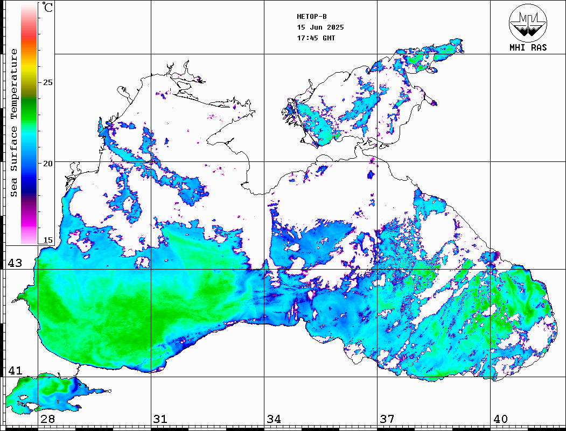Click longitude label 31
The image size is (566, 431).
(160, 419)
